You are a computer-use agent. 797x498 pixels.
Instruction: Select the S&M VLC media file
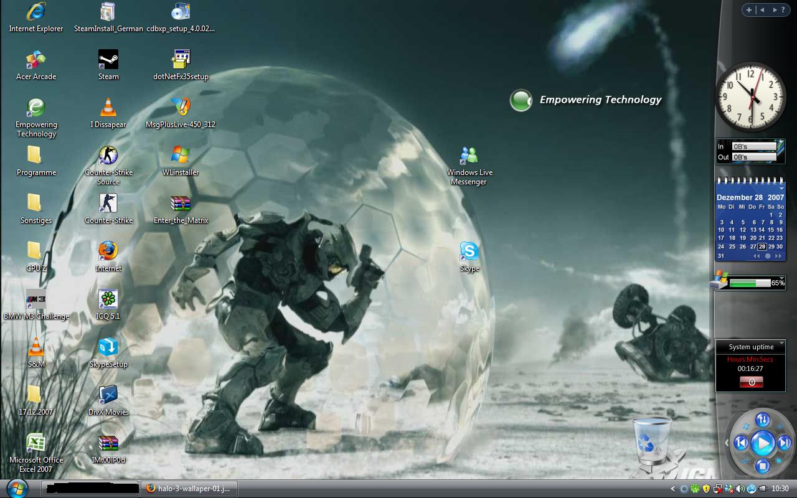[x=35, y=353]
